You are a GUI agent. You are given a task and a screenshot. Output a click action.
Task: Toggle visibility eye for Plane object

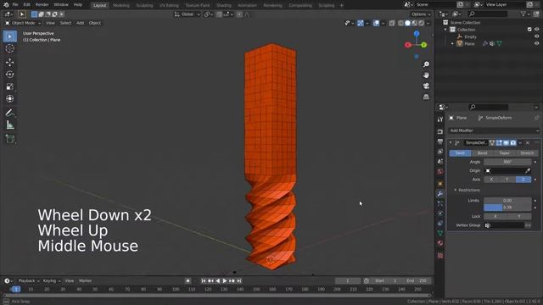[536, 43]
